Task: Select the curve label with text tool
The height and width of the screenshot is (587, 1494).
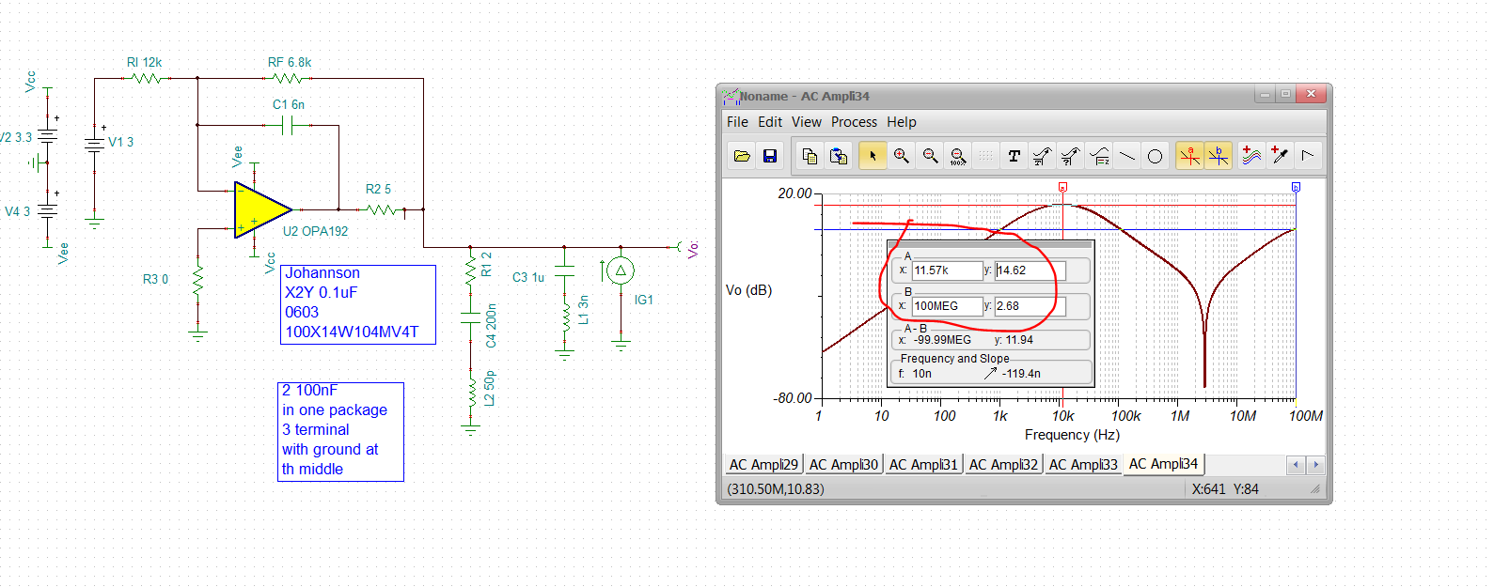Action: coord(1042,156)
